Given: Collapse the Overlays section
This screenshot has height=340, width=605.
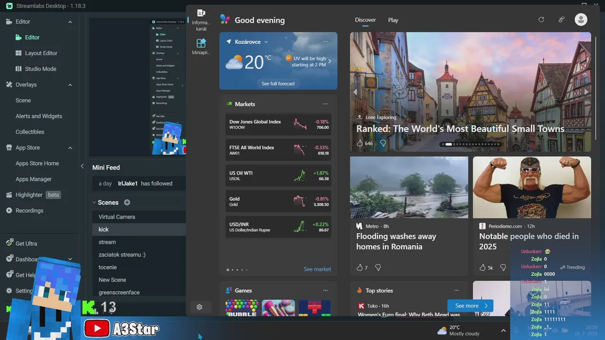Looking at the screenshot, I should tap(70, 85).
